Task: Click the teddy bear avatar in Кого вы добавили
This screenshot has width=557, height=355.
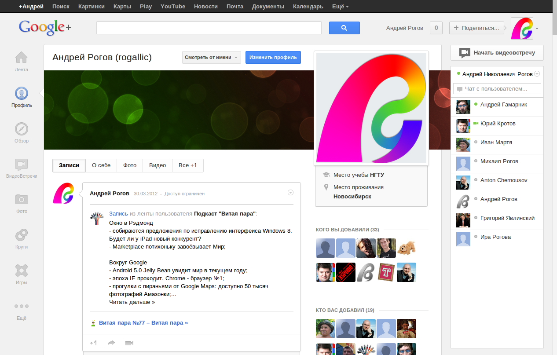Action: (x=407, y=248)
